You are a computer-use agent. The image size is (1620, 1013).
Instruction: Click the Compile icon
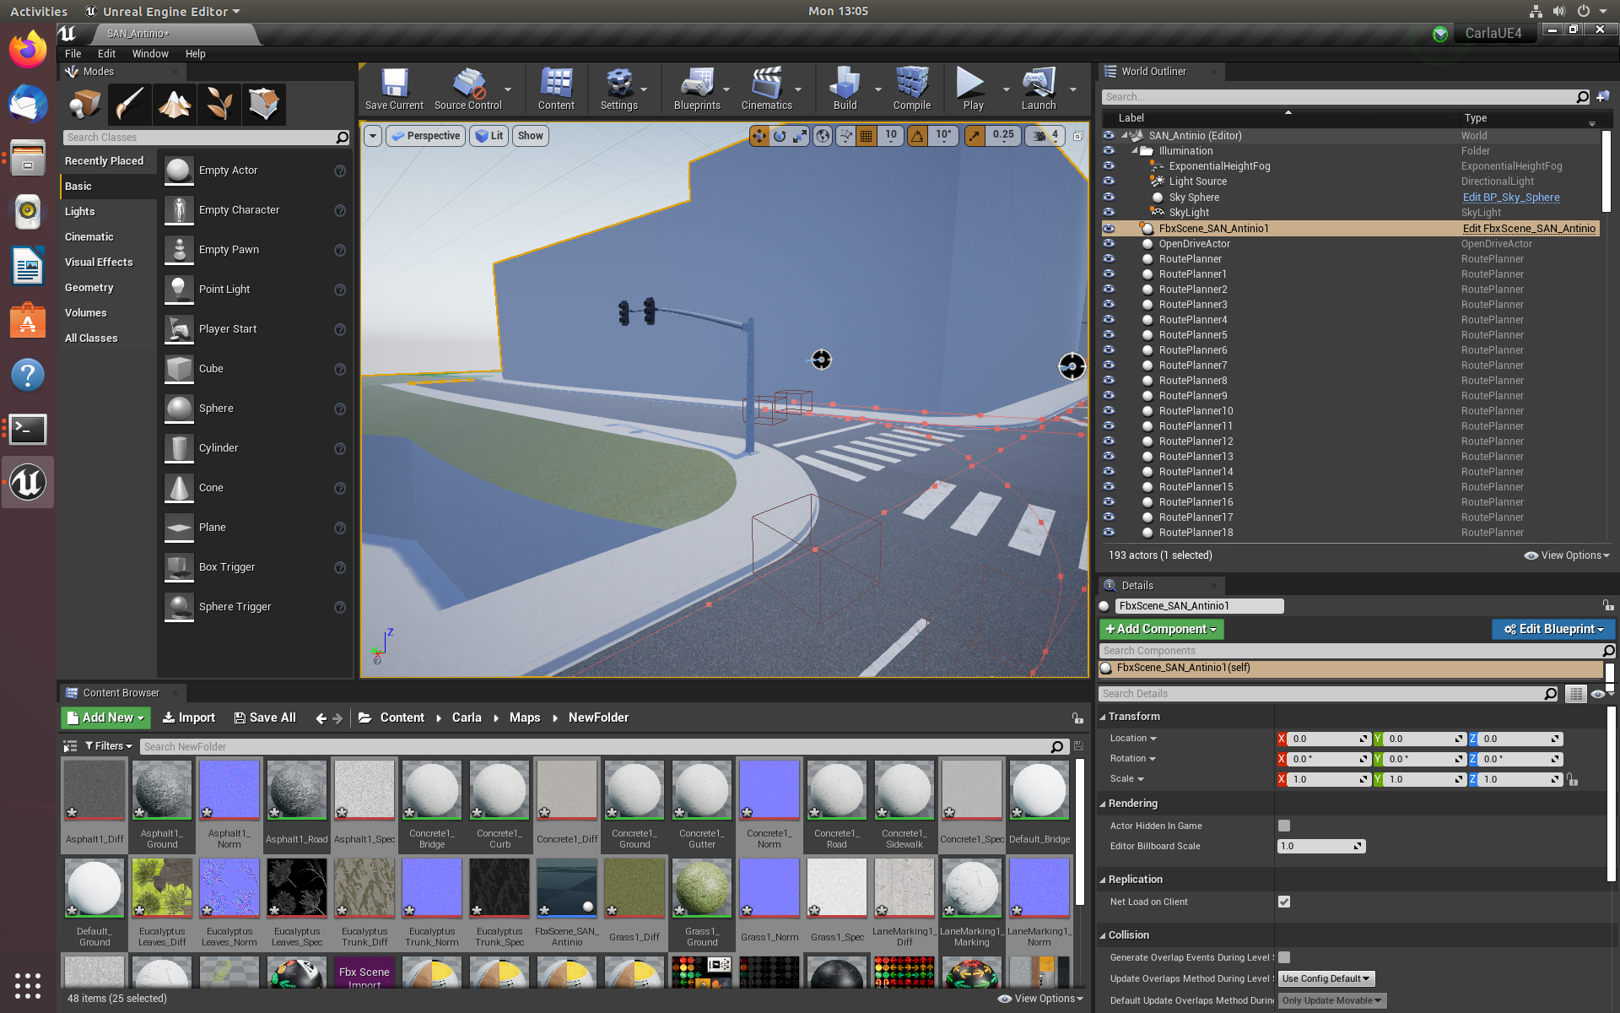pyautogui.click(x=911, y=84)
